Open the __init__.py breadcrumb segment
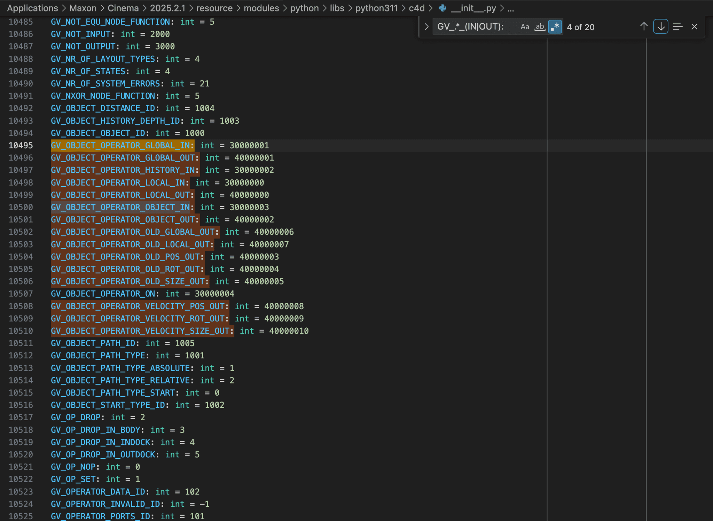Viewport: 713px width, 521px height. [473, 8]
